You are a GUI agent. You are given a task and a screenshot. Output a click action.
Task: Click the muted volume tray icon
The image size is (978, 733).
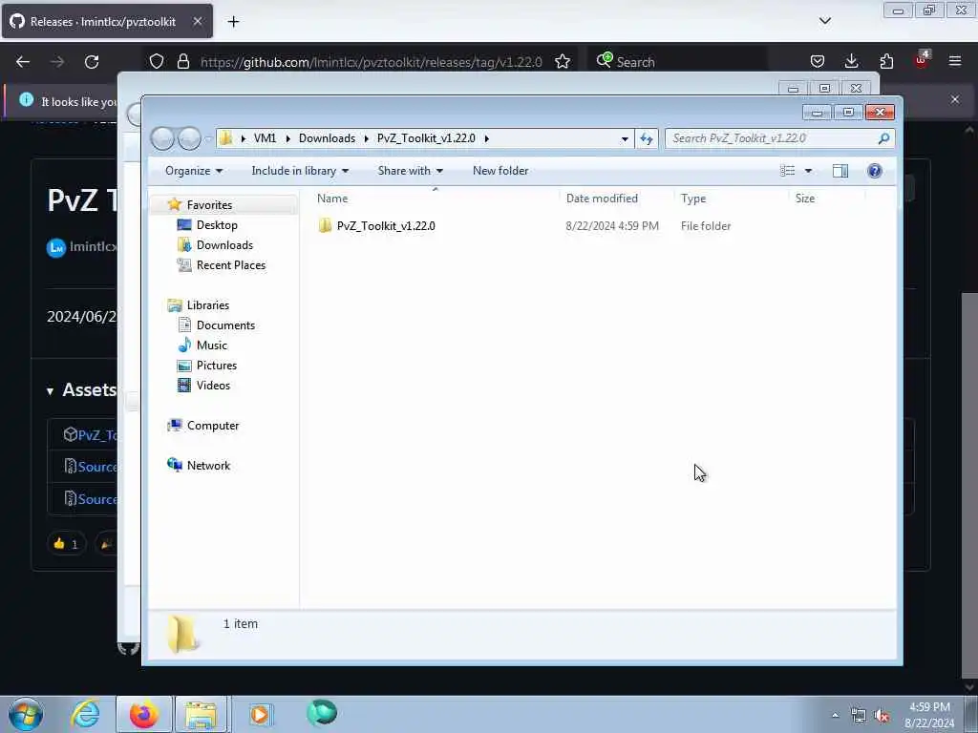pyautogui.click(x=882, y=716)
